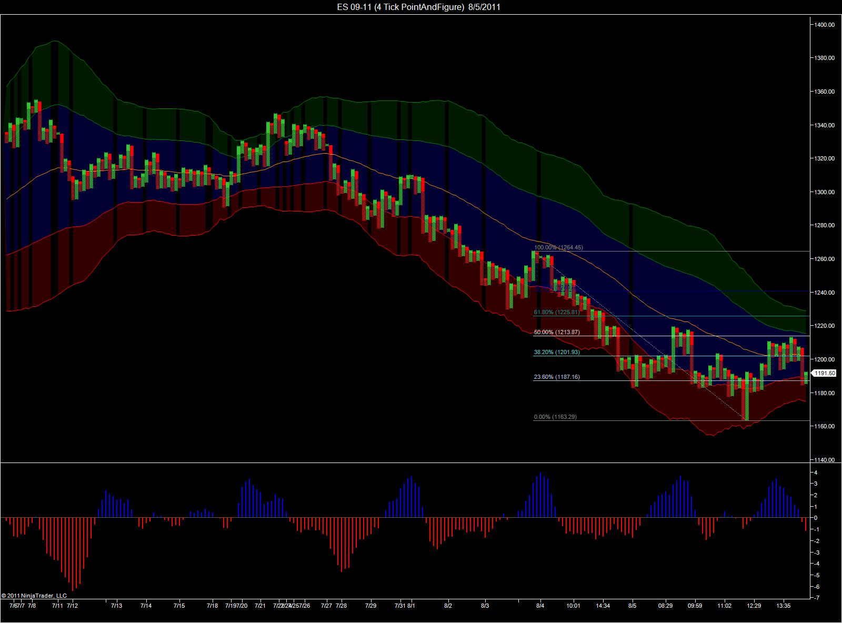Select the 14:34 time label
Viewport: 842px width, 623px height.
[x=603, y=606]
